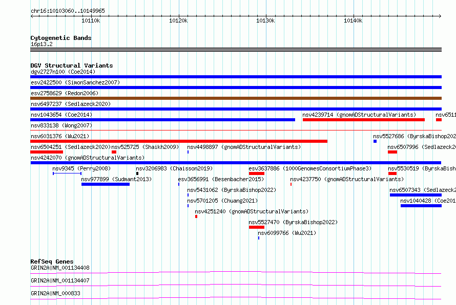Click the red nsv4239714 variant bar
The image size is (456, 305).
[364, 120]
